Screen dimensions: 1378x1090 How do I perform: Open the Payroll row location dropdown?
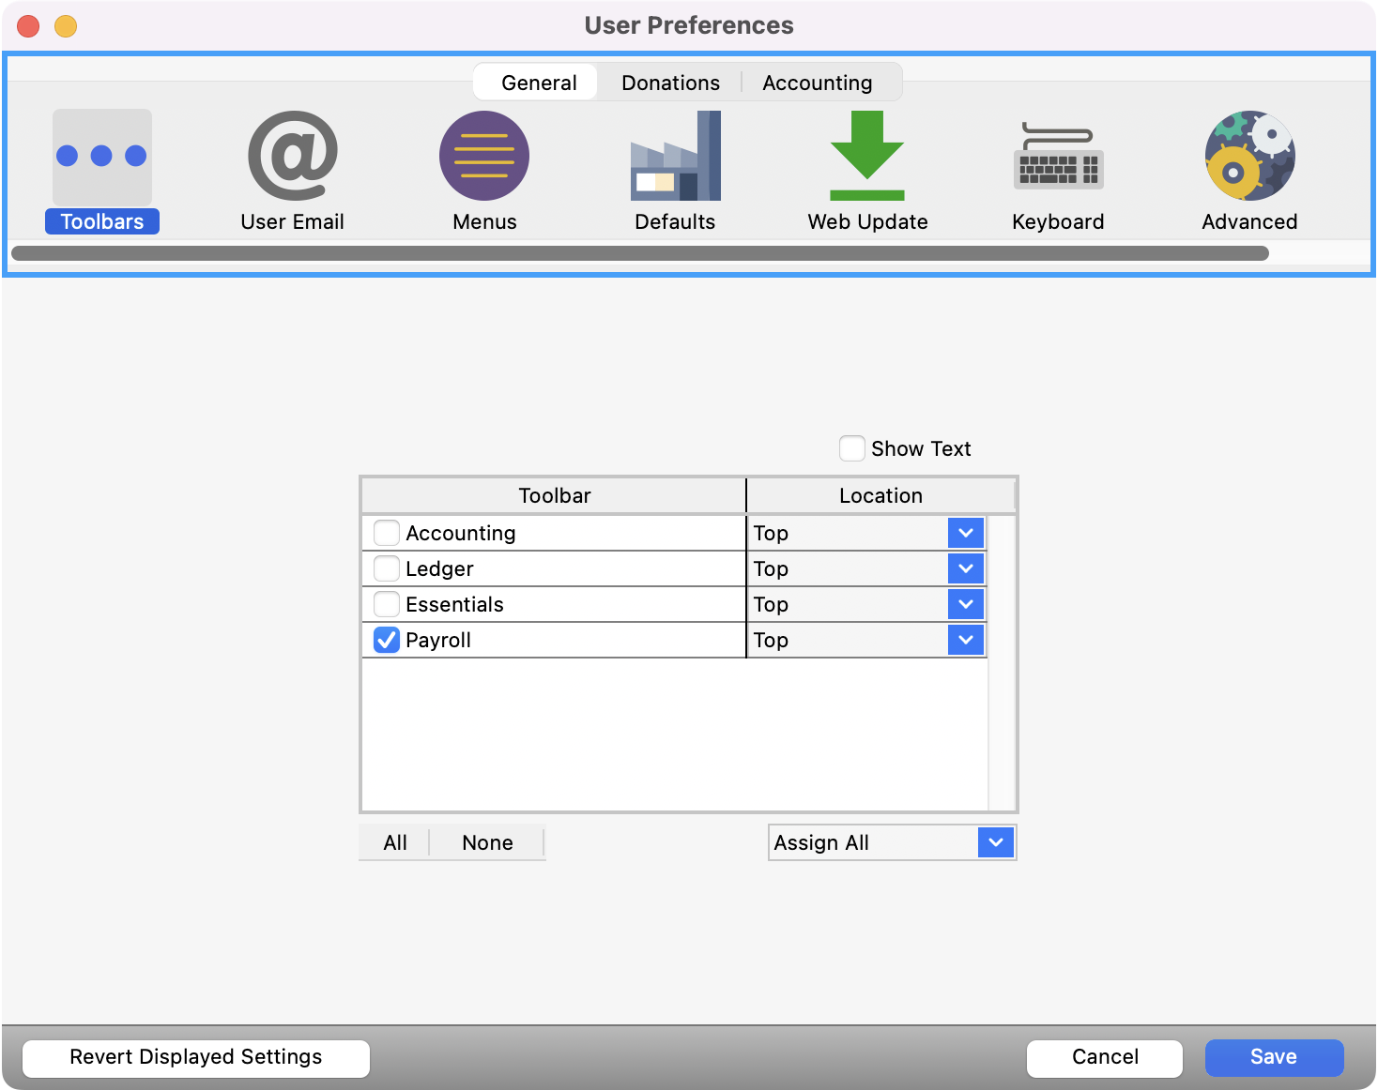tap(965, 640)
